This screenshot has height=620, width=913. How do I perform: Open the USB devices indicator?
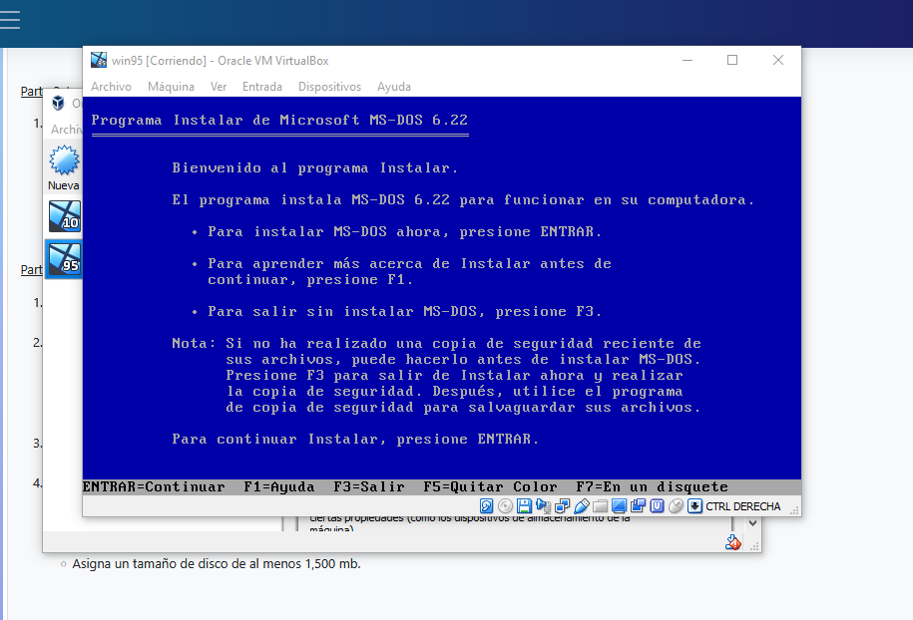tap(581, 506)
